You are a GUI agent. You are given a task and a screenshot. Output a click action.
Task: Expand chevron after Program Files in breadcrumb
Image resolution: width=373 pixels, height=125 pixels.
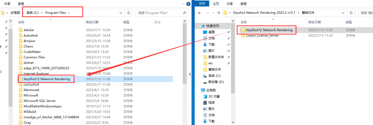click(x=69, y=13)
